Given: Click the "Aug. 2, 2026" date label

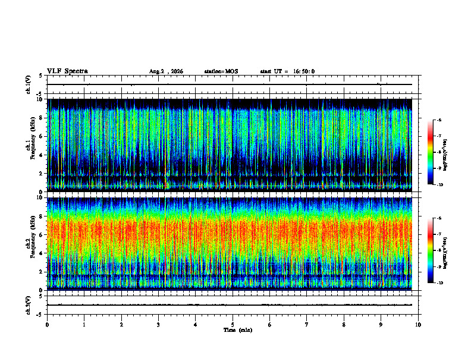Looking at the screenshot, I should coord(166,71).
